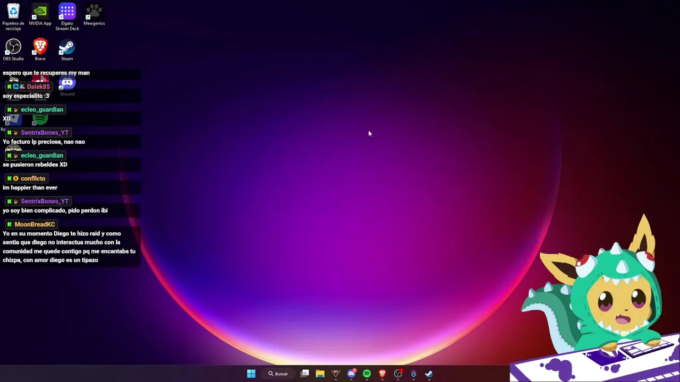Image resolution: width=680 pixels, height=382 pixels.
Task: Click MoonBreadKC's message about Diego's raid
Action: click(69, 247)
